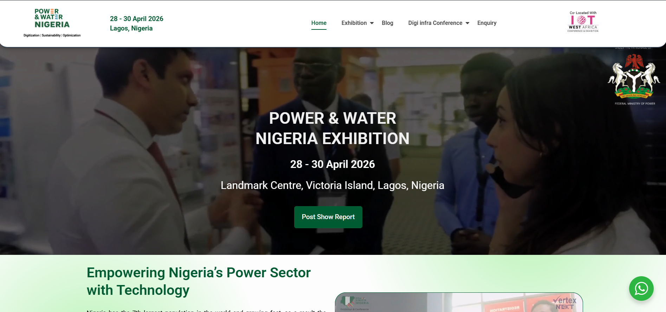Click the Landmark Centre venue text
The width and height of the screenshot is (666, 312).
[332, 185]
